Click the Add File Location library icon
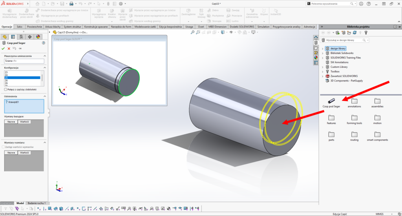Screen dimensions: 402x216 point(344,33)
